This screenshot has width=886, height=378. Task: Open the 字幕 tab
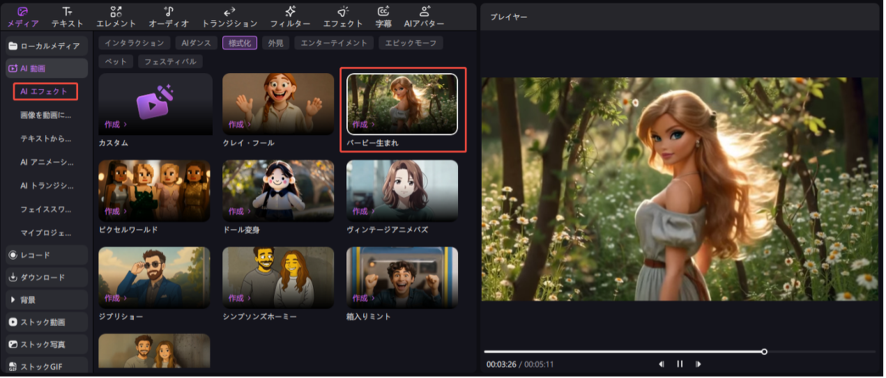(383, 17)
